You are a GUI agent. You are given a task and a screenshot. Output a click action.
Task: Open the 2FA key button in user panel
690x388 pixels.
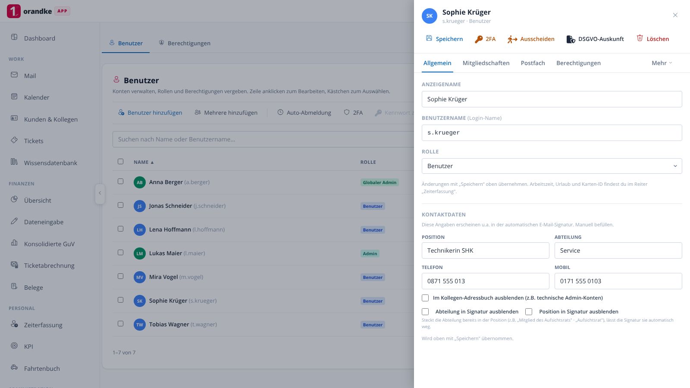[x=485, y=39]
